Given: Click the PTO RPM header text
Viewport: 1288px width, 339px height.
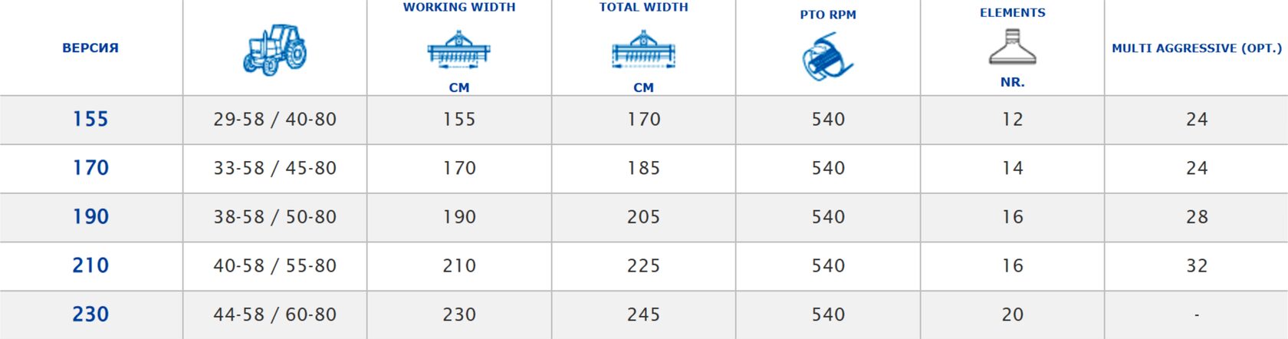Looking at the screenshot, I should coord(827,15).
